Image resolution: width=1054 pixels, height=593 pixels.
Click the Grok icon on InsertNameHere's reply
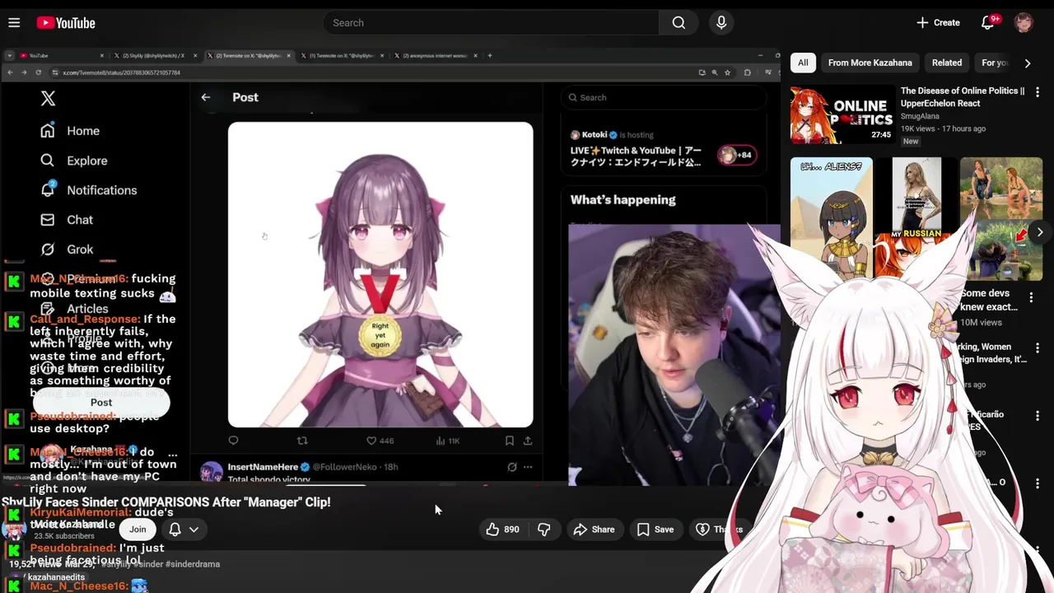click(x=511, y=467)
